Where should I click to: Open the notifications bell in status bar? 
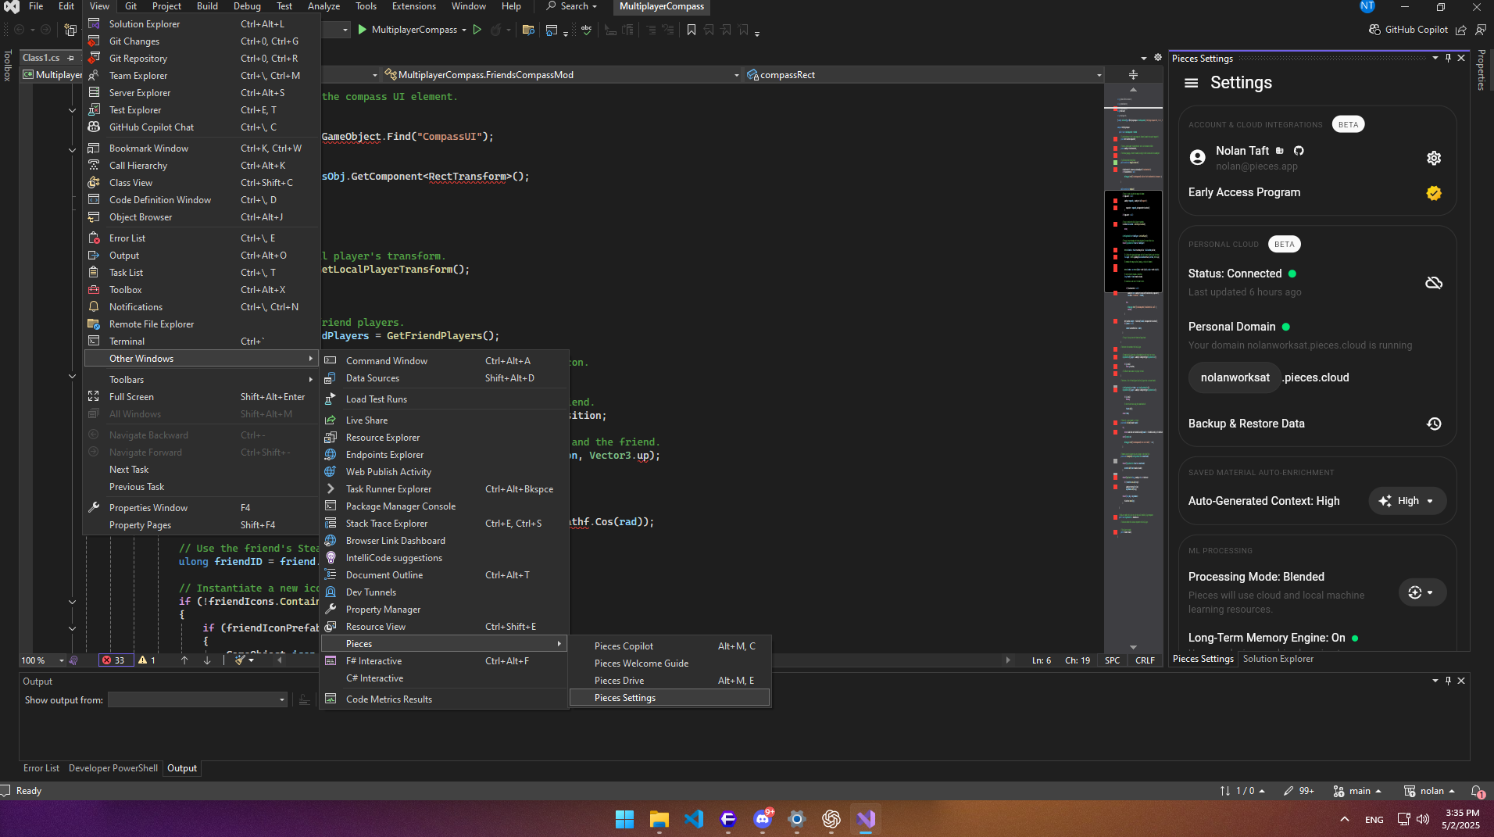pyautogui.click(x=1476, y=791)
